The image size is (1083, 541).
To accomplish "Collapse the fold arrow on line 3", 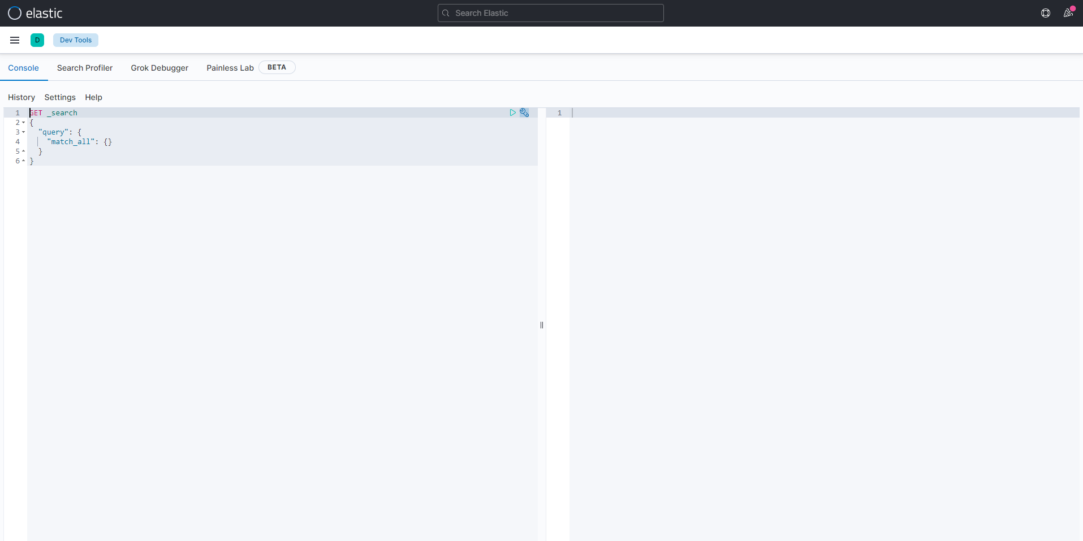I will pos(23,132).
